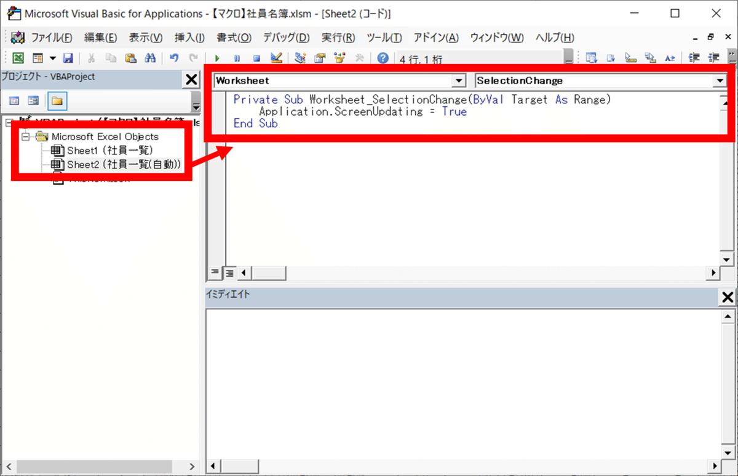738x476 pixels.
Task: Open Project Explorer toolbar icon
Action: tap(300, 58)
